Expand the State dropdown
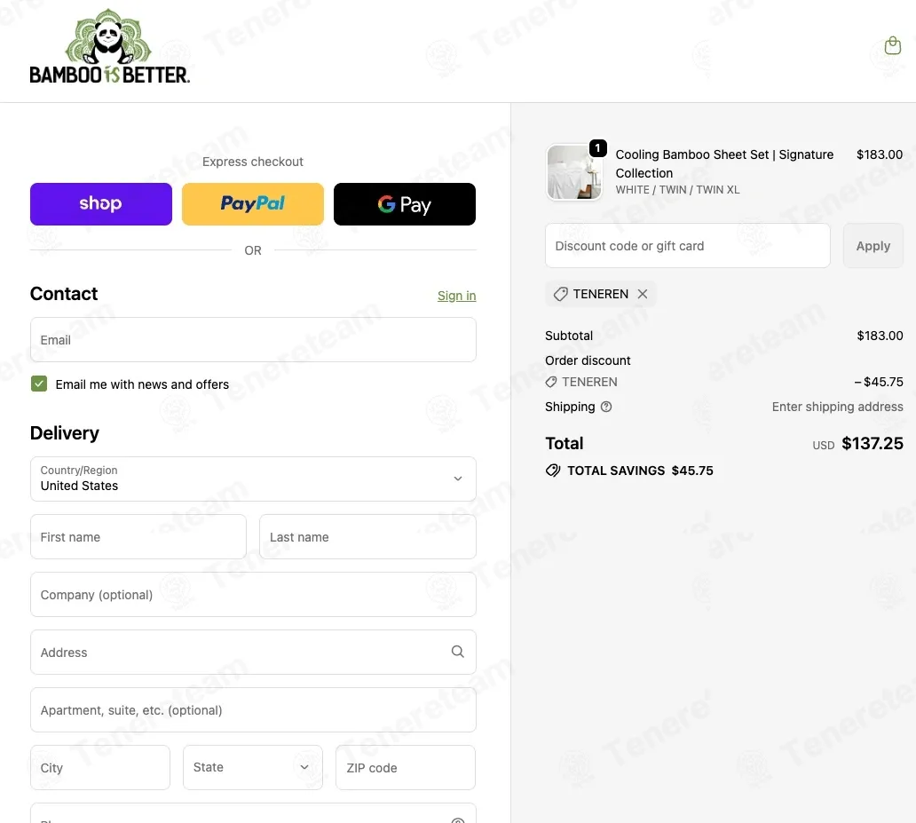916x823 pixels. [253, 767]
